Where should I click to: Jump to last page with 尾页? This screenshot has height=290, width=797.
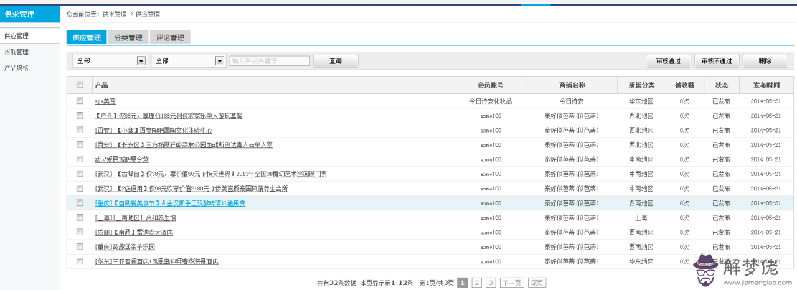(x=537, y=283)
